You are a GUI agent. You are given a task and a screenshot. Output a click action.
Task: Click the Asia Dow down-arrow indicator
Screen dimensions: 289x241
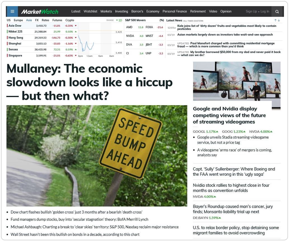tap(76, 26)
